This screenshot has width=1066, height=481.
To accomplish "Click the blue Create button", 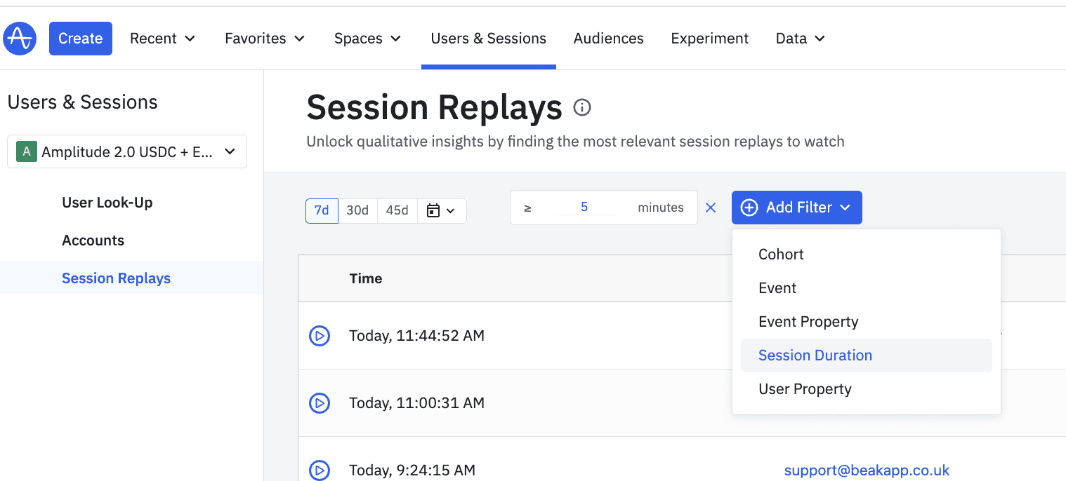I will 80,39.
